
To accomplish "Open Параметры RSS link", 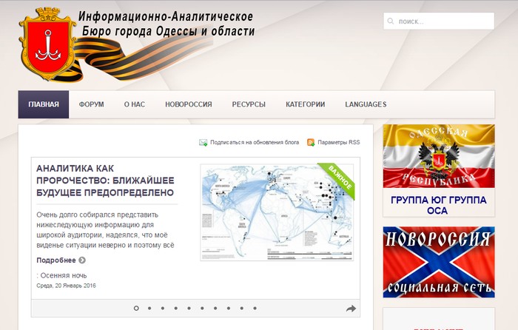I will pos(339,142).
